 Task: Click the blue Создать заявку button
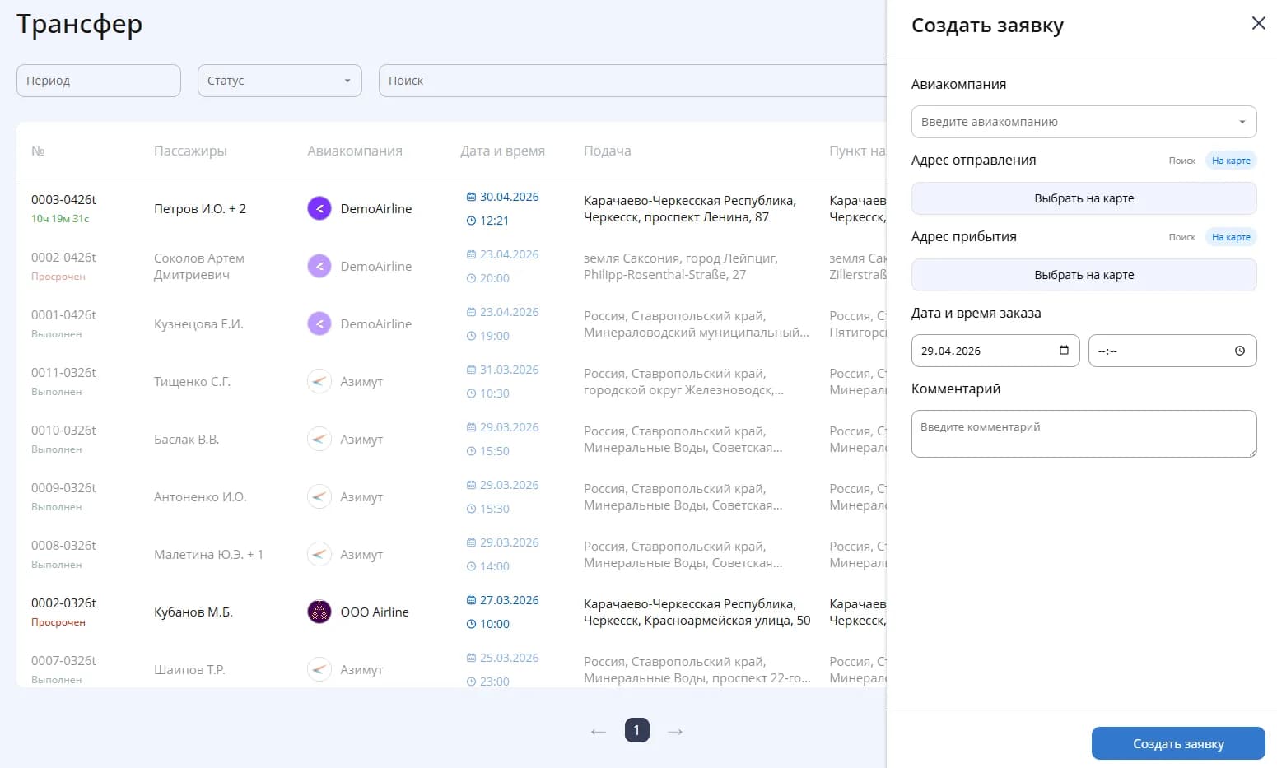[x=1178, y=743]
